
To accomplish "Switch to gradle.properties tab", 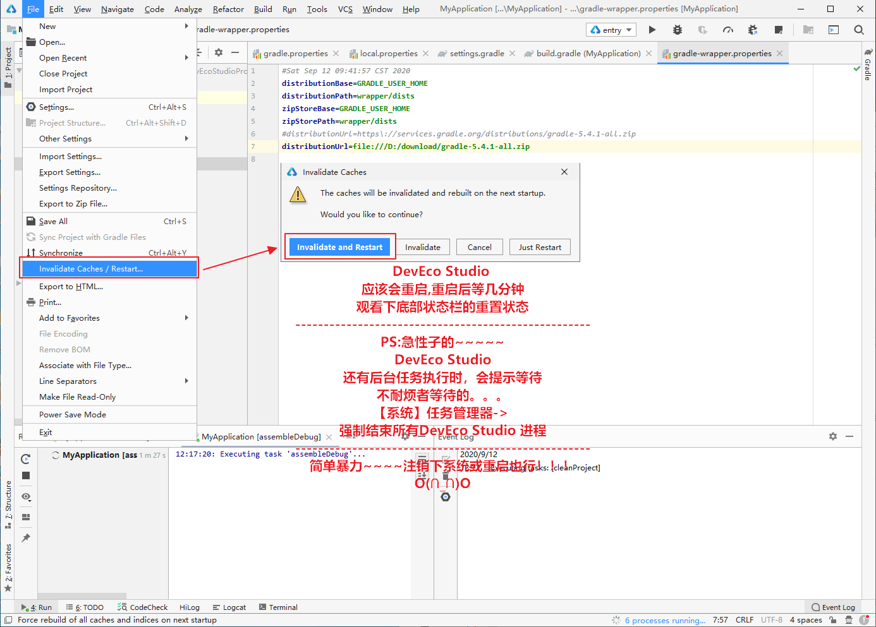I will [x=295, y=54].
